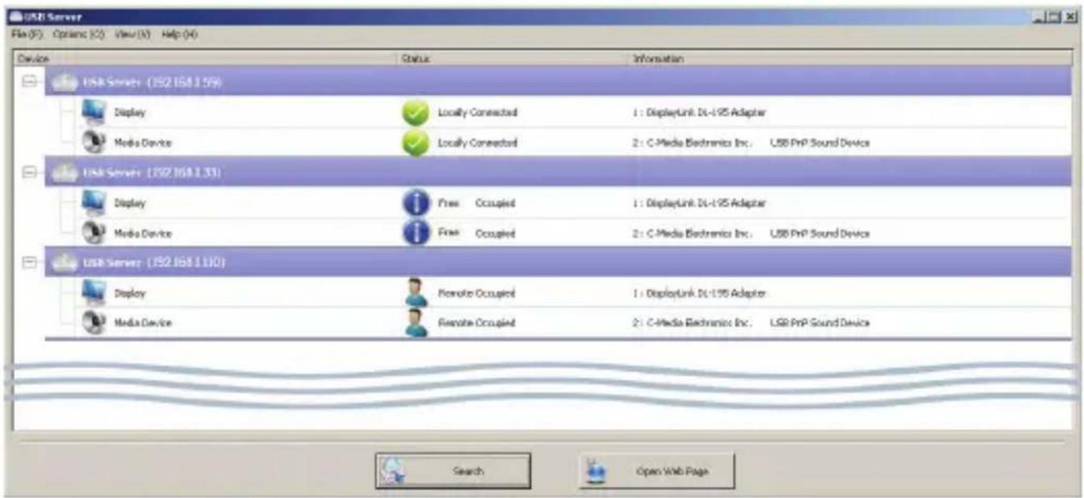Screen dimensions: 1084x498
Task: Click 'Remote Occupied' on the 192.168.1.110 Media Device row
Action: [476, 323]
